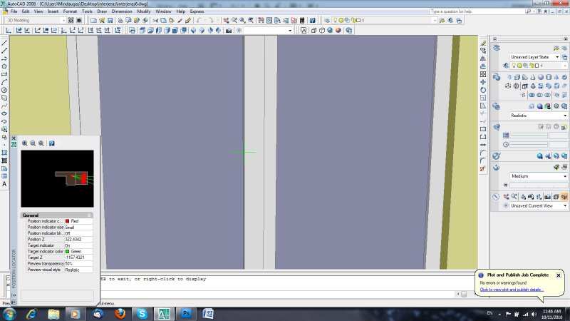
Task: Select the Line tool in Draw toolbar
Action: (x=4, y=42)
